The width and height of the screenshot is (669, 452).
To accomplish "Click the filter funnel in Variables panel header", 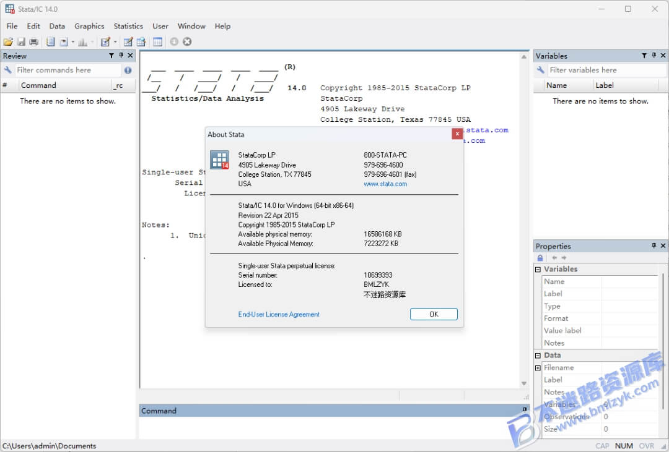I will [x=644, y=56].
